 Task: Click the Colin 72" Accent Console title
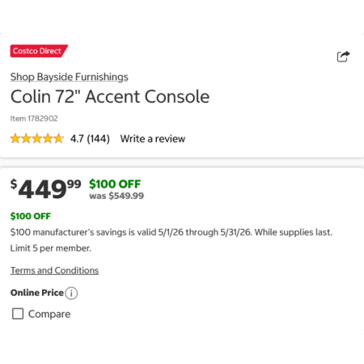pyautogui.click(x=110, y=96)
